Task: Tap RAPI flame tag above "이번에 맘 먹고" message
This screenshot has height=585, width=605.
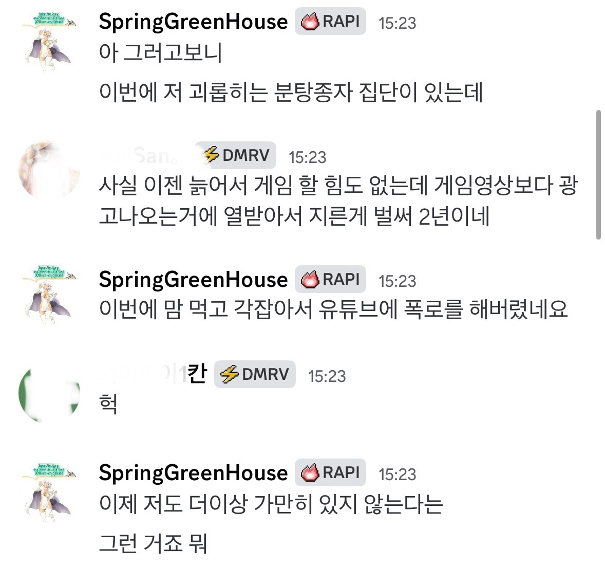Action: coord(330,280)
